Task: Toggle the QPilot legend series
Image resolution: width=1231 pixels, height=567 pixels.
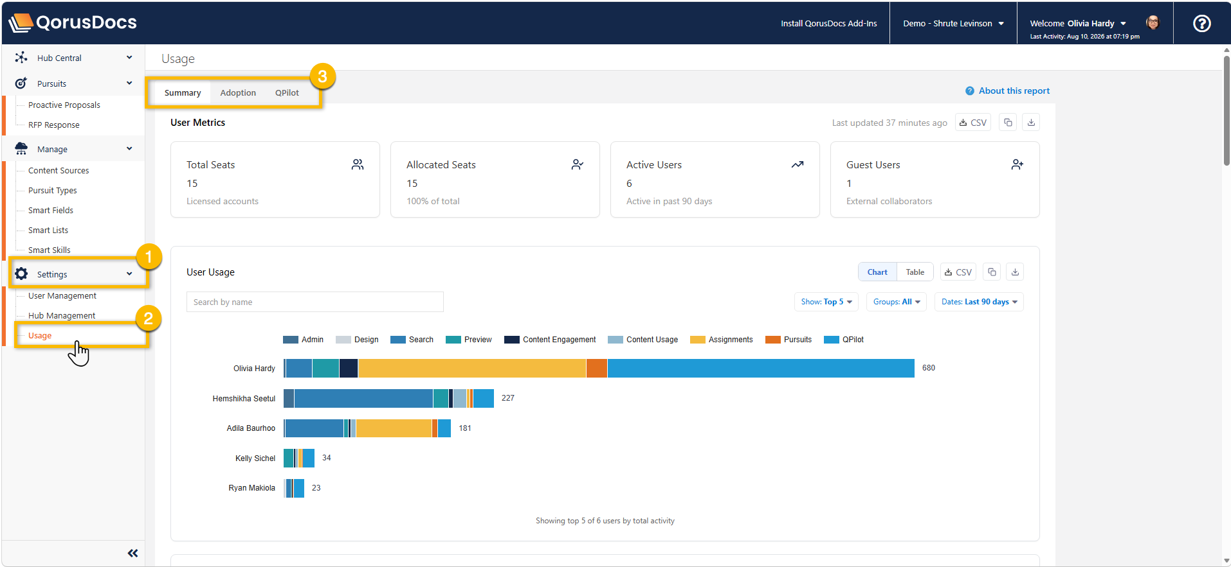Action: coord(844,340)
